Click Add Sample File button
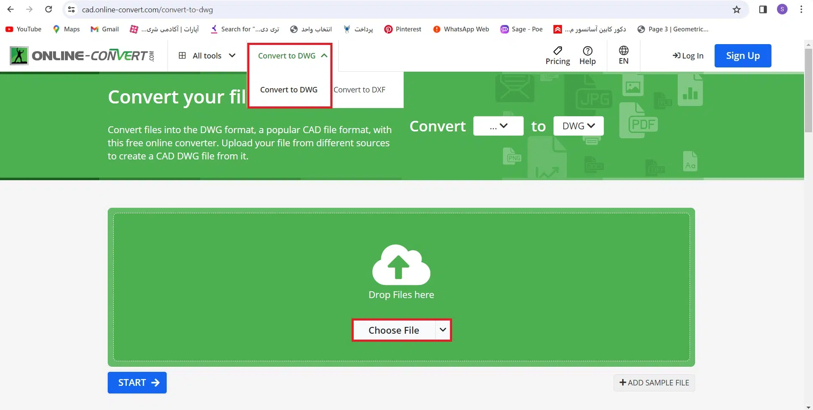The image size is (813, 410). [x=654, y=382]
